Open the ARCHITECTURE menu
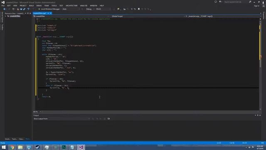Screen dimensions: 266x150 (71, 5)
